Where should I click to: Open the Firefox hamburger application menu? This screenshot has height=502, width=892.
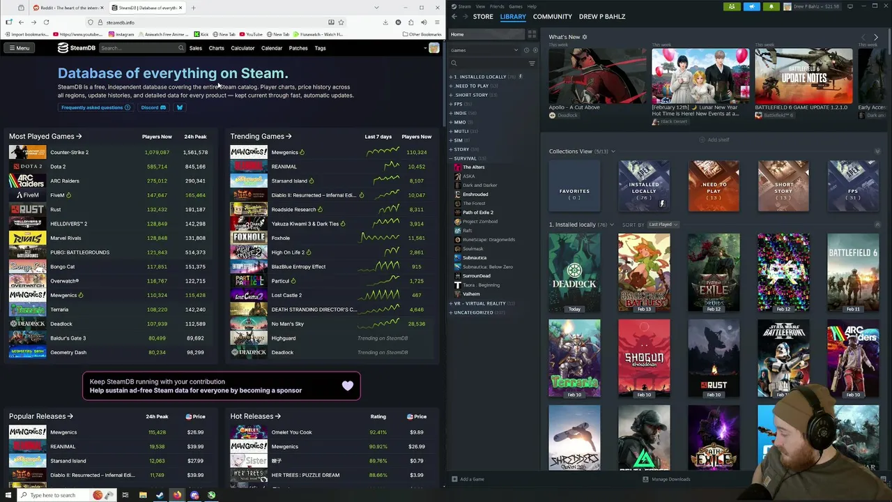click(x=436, y=22)
